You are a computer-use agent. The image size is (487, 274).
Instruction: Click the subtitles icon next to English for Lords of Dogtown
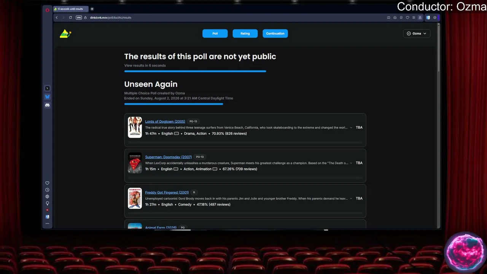pos(176,134)
